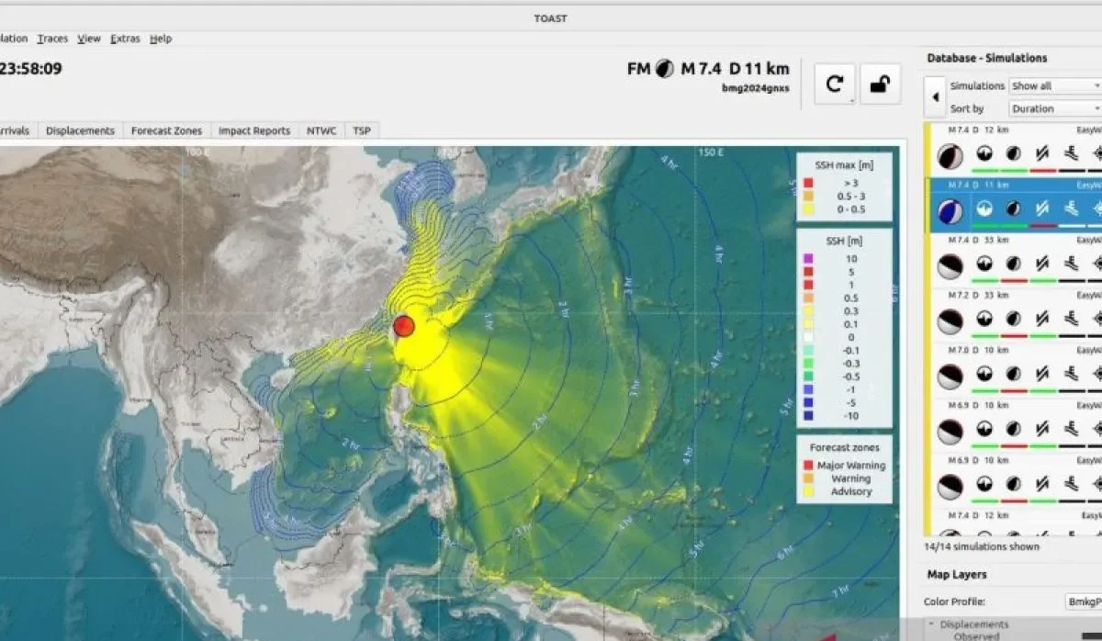
Task: Open the Color Profile dropdown
Action: (1083, 602)
